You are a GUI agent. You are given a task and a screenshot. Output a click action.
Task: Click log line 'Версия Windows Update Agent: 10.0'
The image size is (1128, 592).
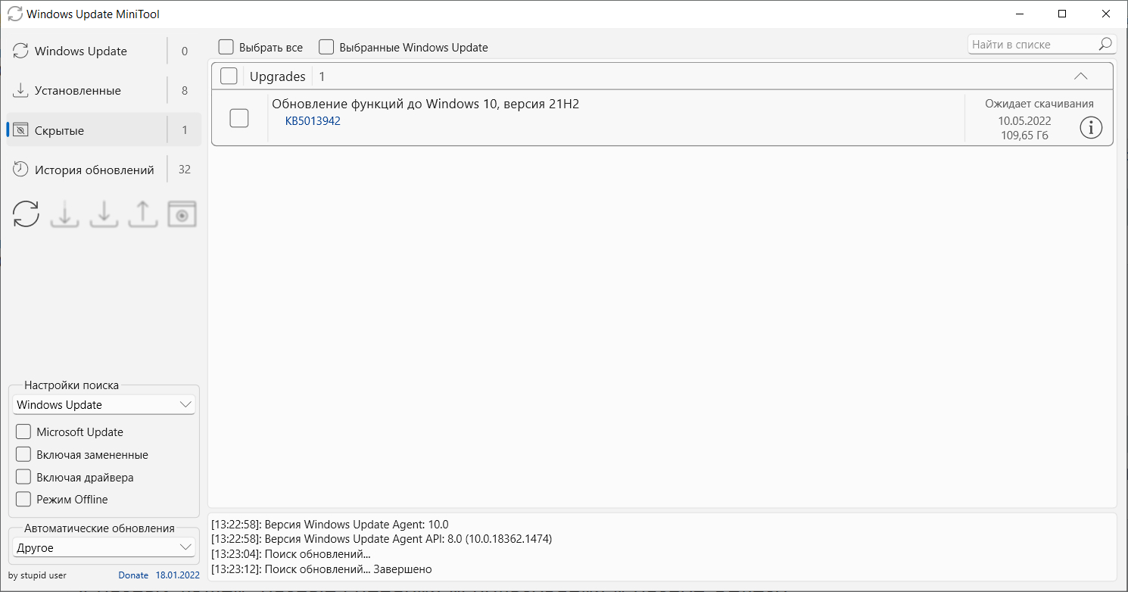point(330,525)
